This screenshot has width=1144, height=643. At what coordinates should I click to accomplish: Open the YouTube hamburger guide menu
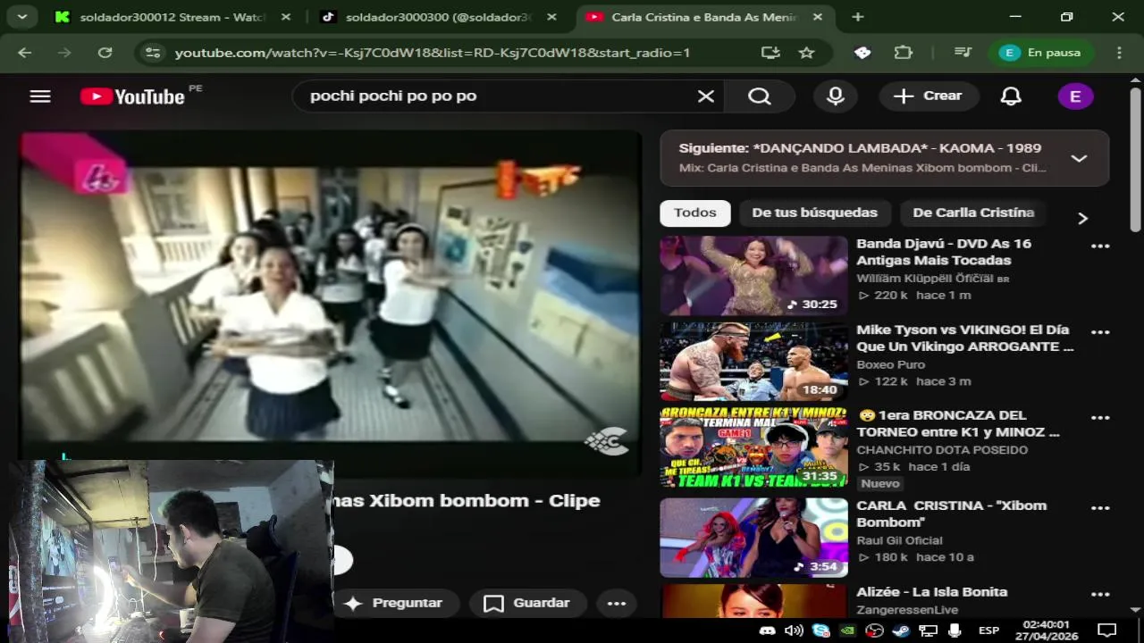pyautogui.click(x=40, y=96)
